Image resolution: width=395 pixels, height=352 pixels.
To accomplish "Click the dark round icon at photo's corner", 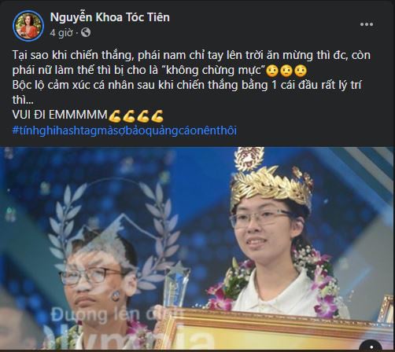I will coord(371,346).
